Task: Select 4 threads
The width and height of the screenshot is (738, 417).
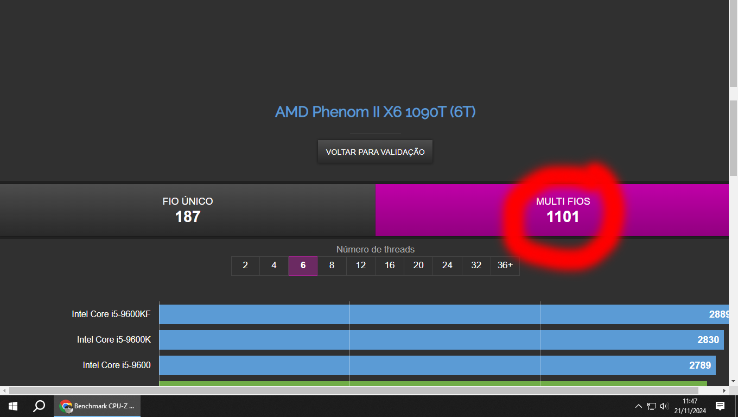Action: [x=274, y=266]
